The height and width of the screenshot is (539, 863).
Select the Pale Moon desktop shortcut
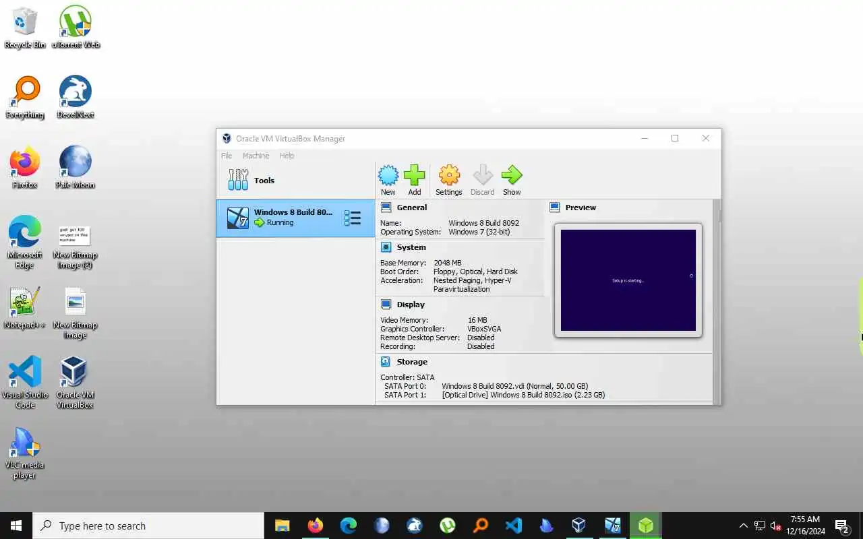point(76,168)
